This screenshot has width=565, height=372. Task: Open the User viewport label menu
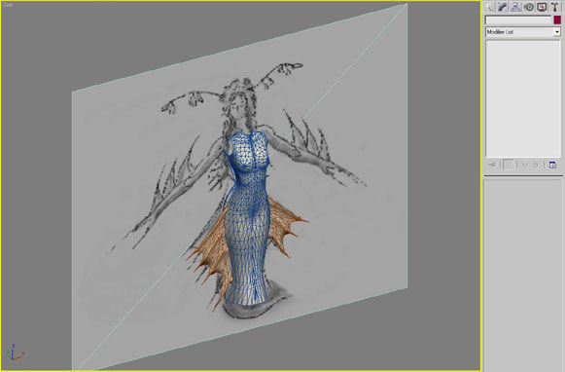(x=8, y=5)
